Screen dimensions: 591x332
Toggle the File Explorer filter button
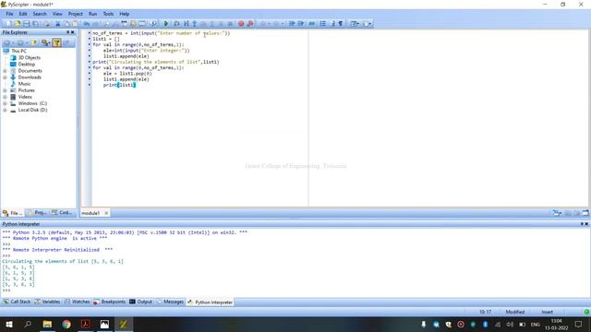coord(57,43)
